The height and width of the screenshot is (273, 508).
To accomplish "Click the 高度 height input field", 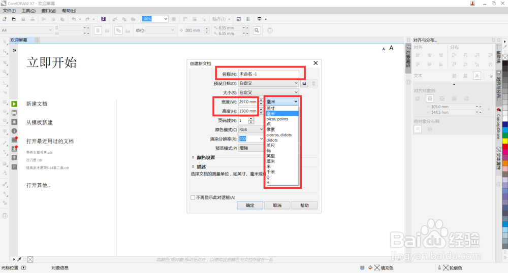I will (x=248, y=111).
